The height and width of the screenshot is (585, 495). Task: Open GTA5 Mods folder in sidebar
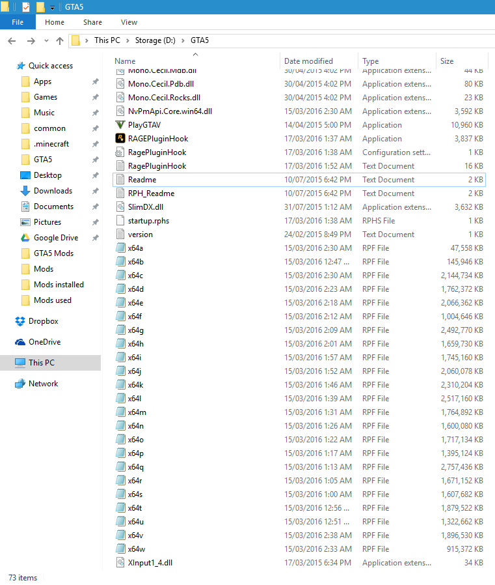tap(53, 253)
